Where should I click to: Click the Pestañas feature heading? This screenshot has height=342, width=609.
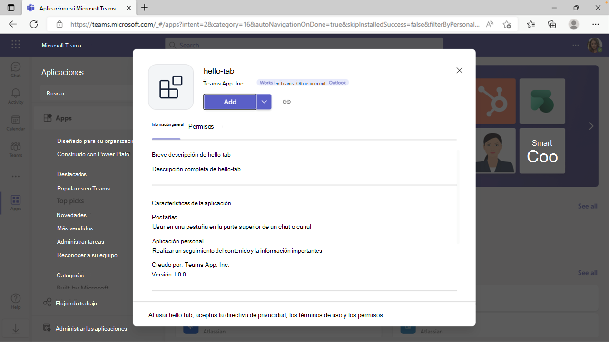click(x=165, y=217)
